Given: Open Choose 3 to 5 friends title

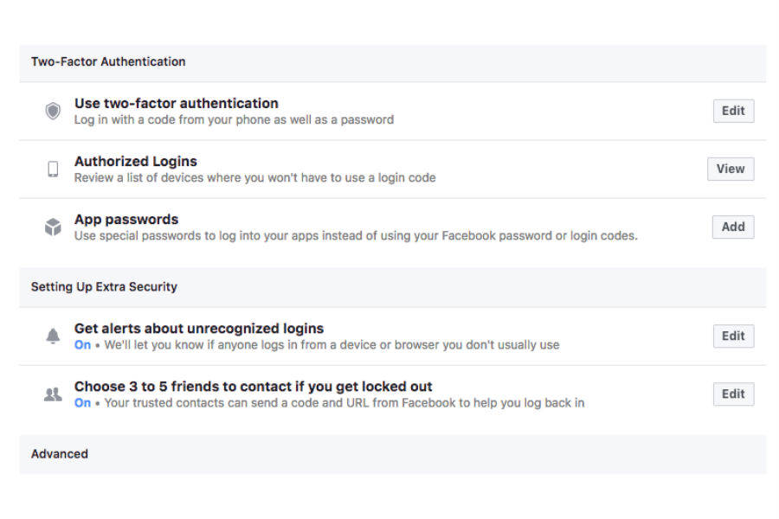Looking at the screenshot, I should point(253,386).
